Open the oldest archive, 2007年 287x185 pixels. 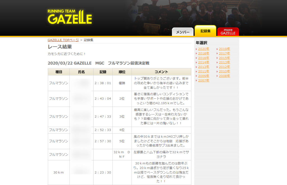pyautogui.click(x=204, y=80)
